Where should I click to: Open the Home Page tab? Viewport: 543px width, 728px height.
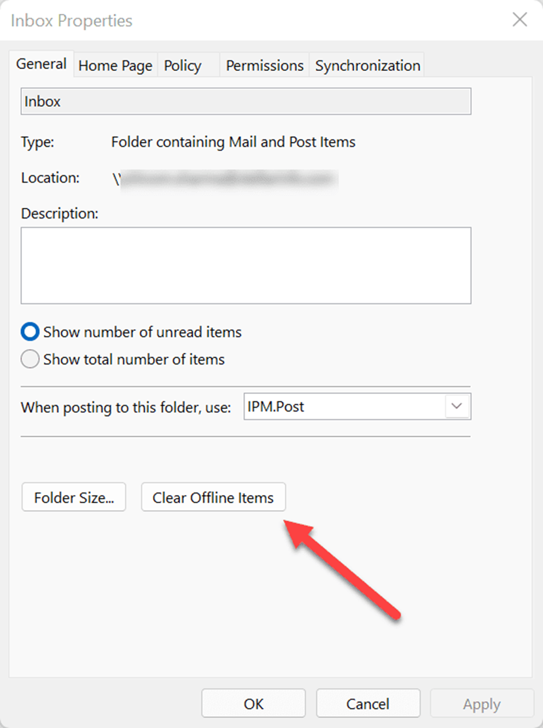click(115, 65)
